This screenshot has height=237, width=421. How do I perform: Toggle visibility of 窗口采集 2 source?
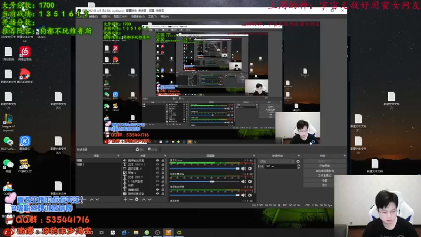[x=157, y=169]
